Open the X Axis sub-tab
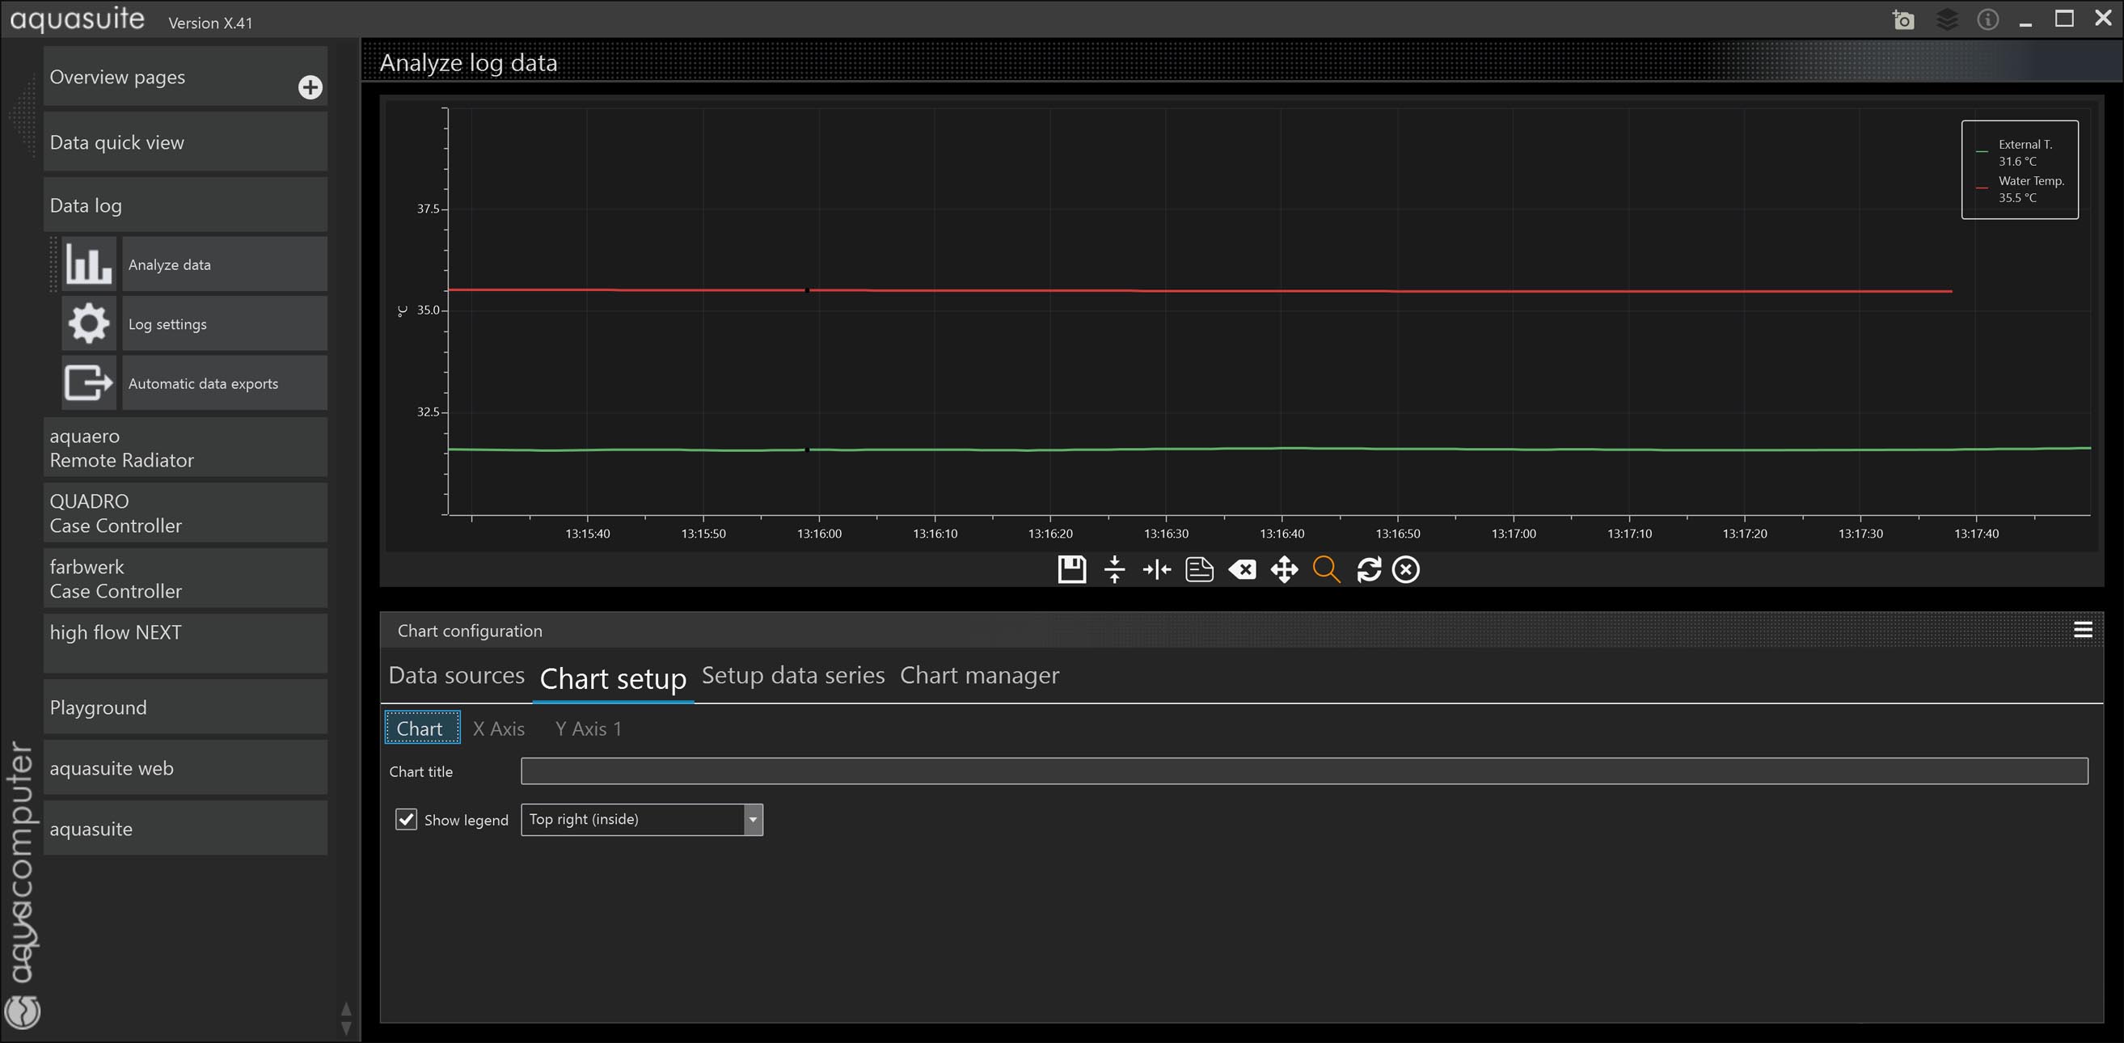This screenshot has height=1043, width=2124. point(498,728)
